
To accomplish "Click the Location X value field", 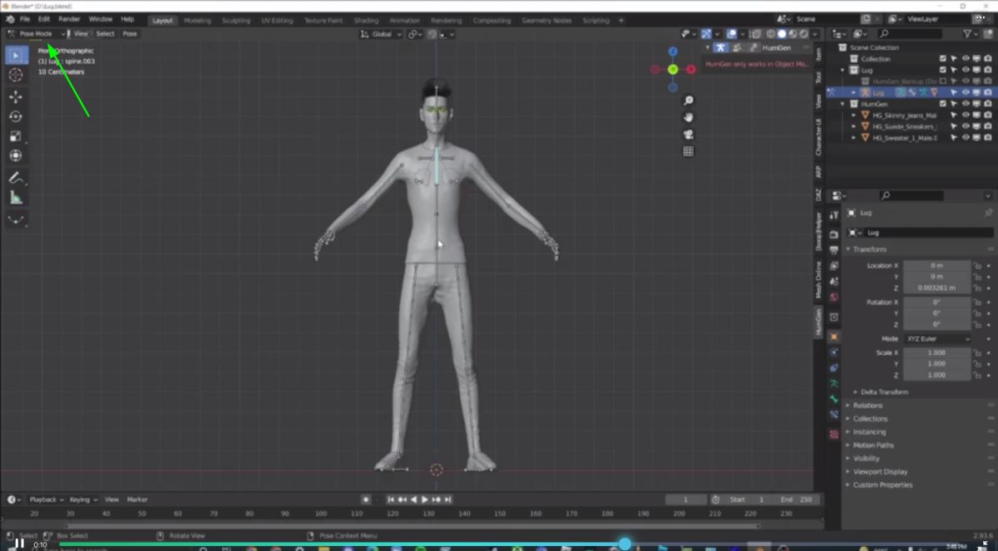I will coord(936,266).
